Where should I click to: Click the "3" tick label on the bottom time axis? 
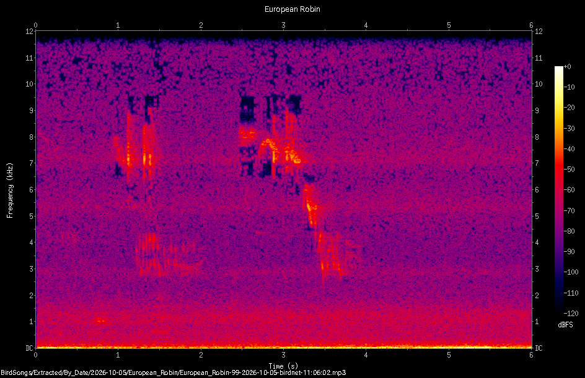pos(283,355)
